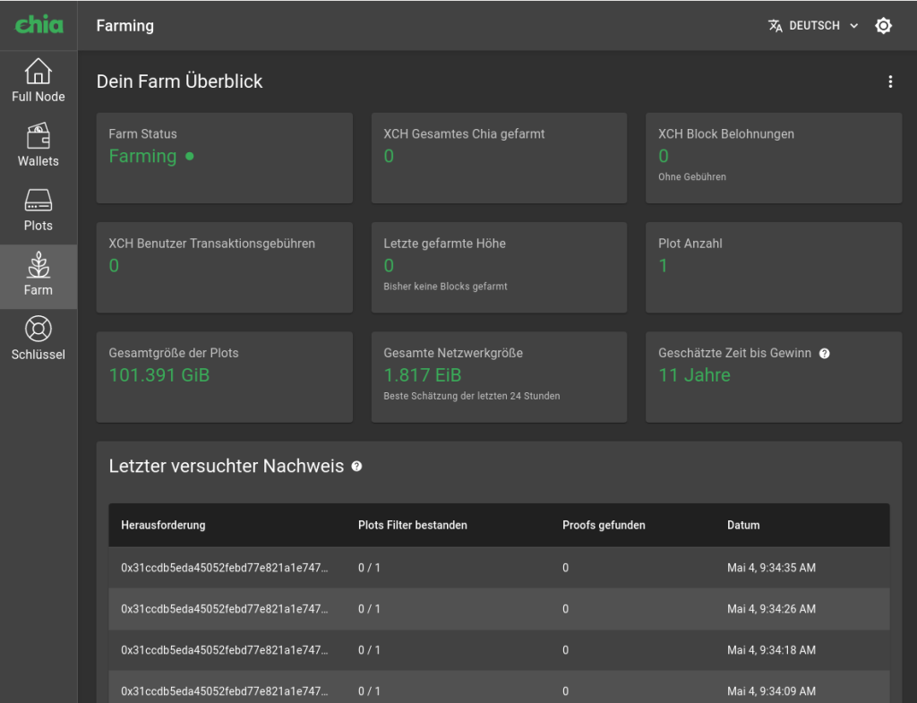Select the challenge row dated 9:34:35 AM
The image size is (917, 703).
(499, 568)
